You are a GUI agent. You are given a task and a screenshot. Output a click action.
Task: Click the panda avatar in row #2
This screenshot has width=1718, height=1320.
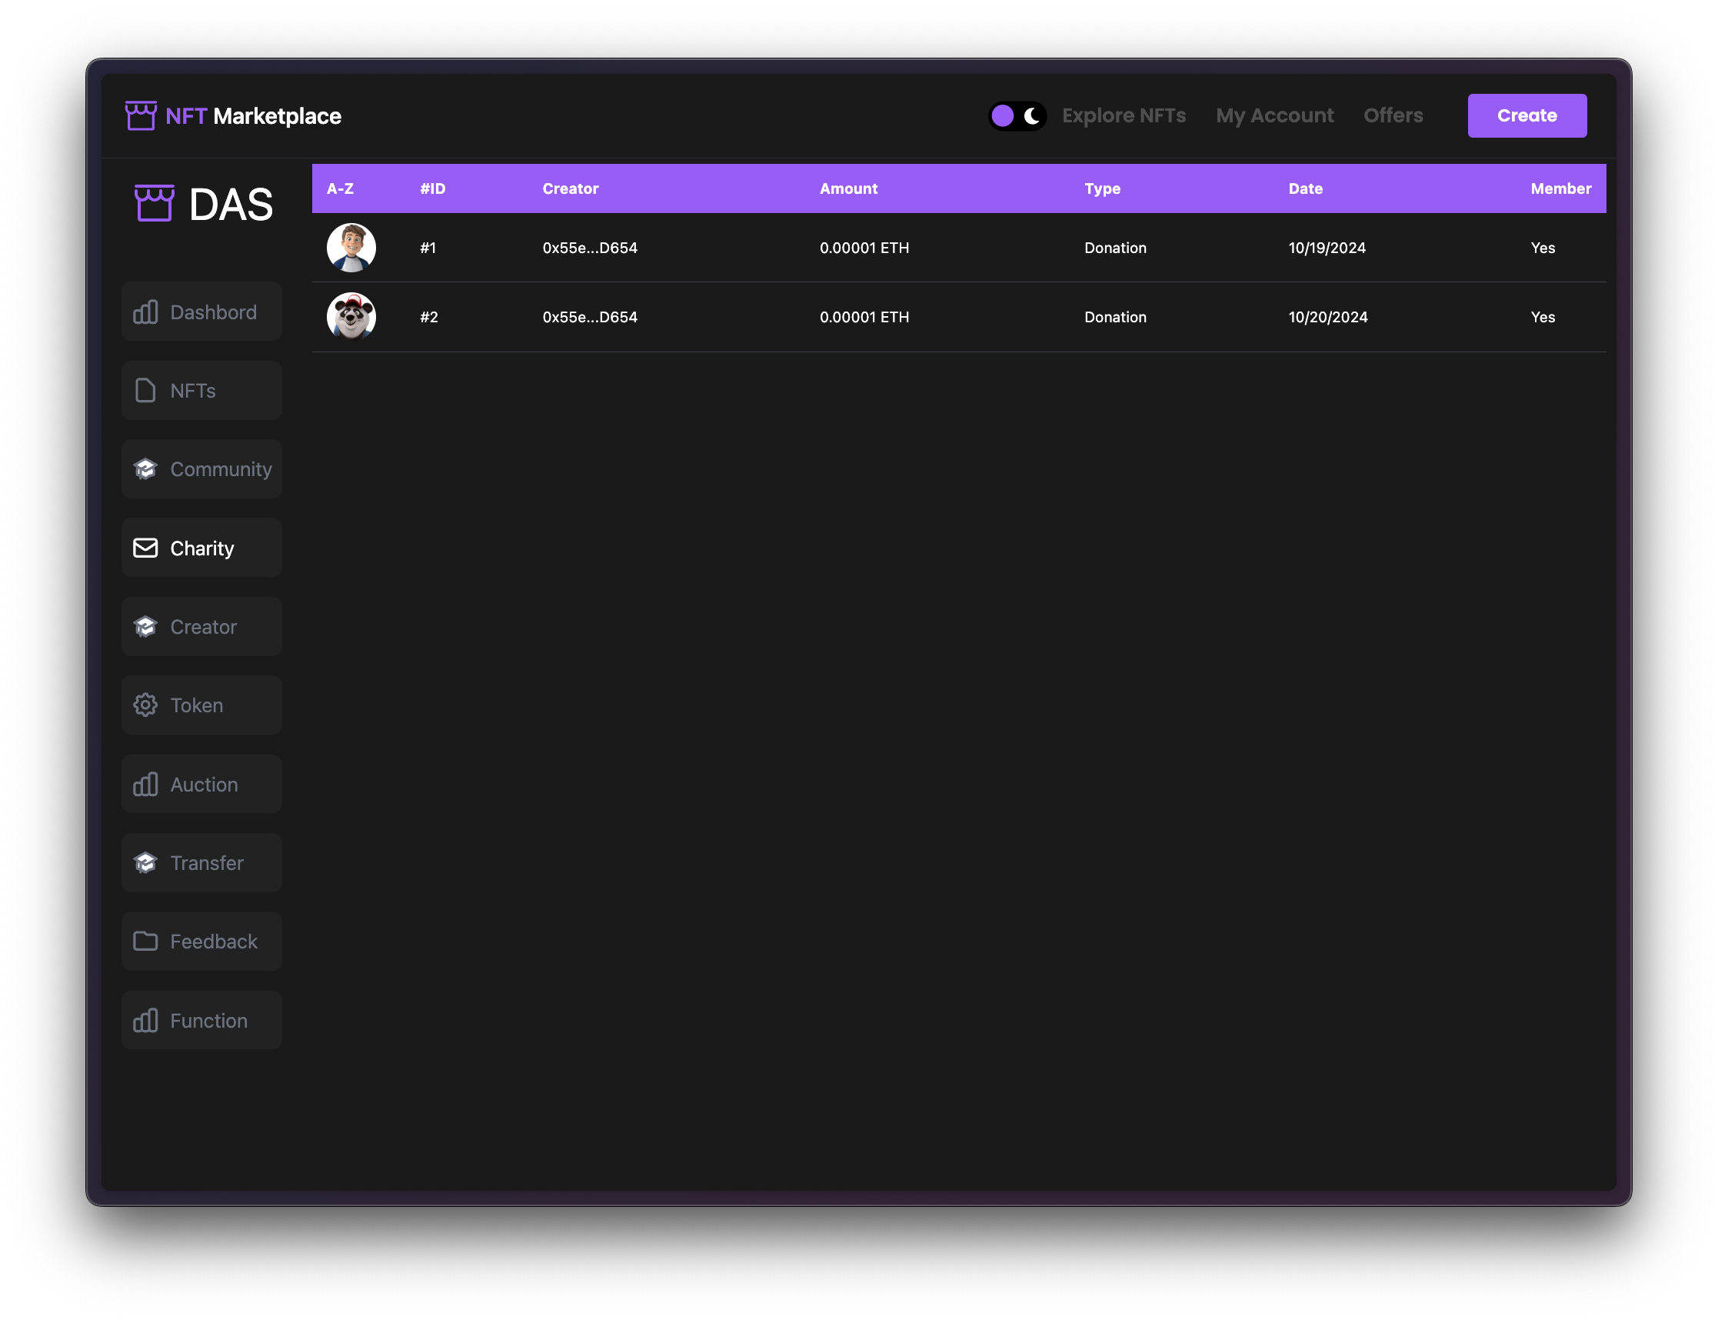coord(351,317)
